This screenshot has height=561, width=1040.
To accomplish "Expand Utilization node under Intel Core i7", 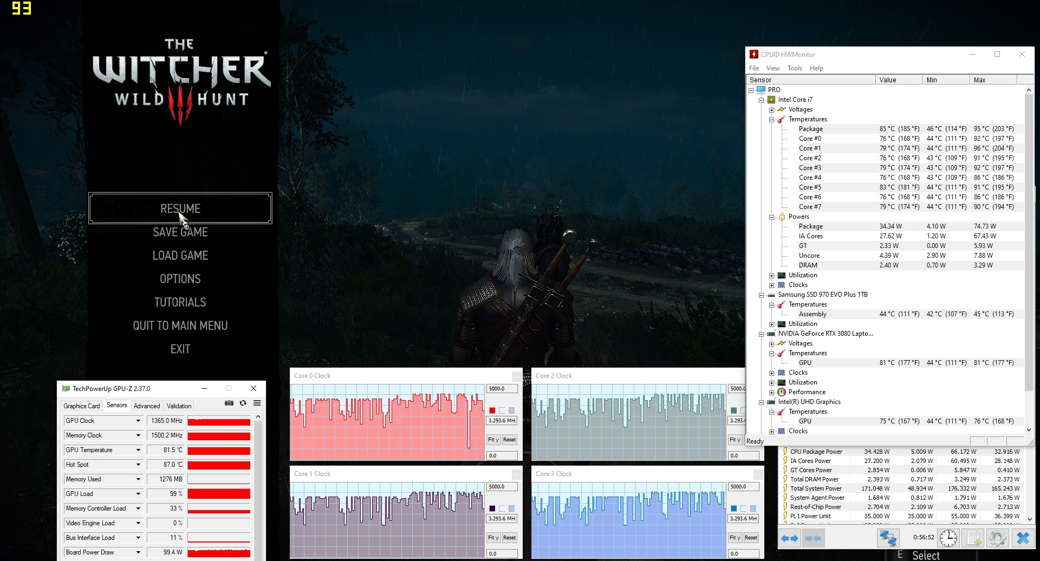I will pos(771,276).
